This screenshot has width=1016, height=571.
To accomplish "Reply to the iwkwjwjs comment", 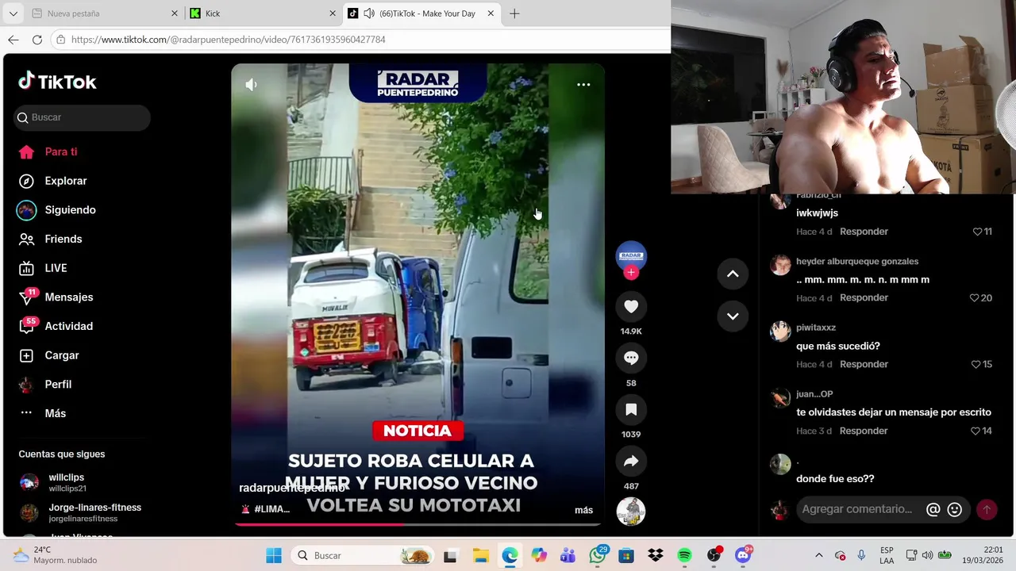I will pos(864,232).
